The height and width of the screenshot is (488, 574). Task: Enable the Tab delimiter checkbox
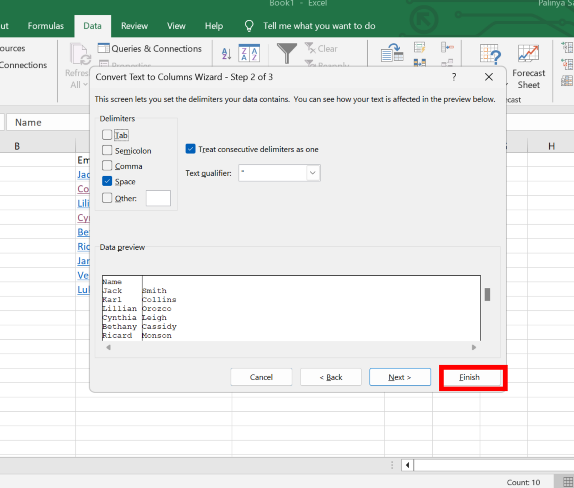coord(107,135)
